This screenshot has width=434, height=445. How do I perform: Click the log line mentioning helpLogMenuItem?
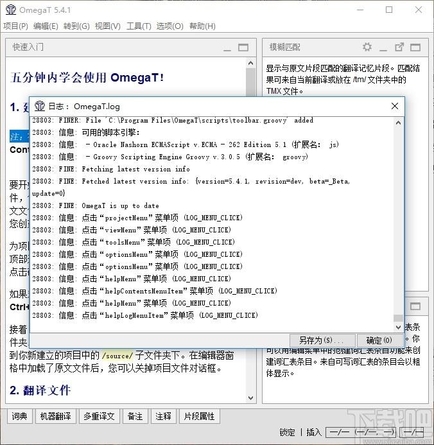pyautogui.click(x=145, y=315)
